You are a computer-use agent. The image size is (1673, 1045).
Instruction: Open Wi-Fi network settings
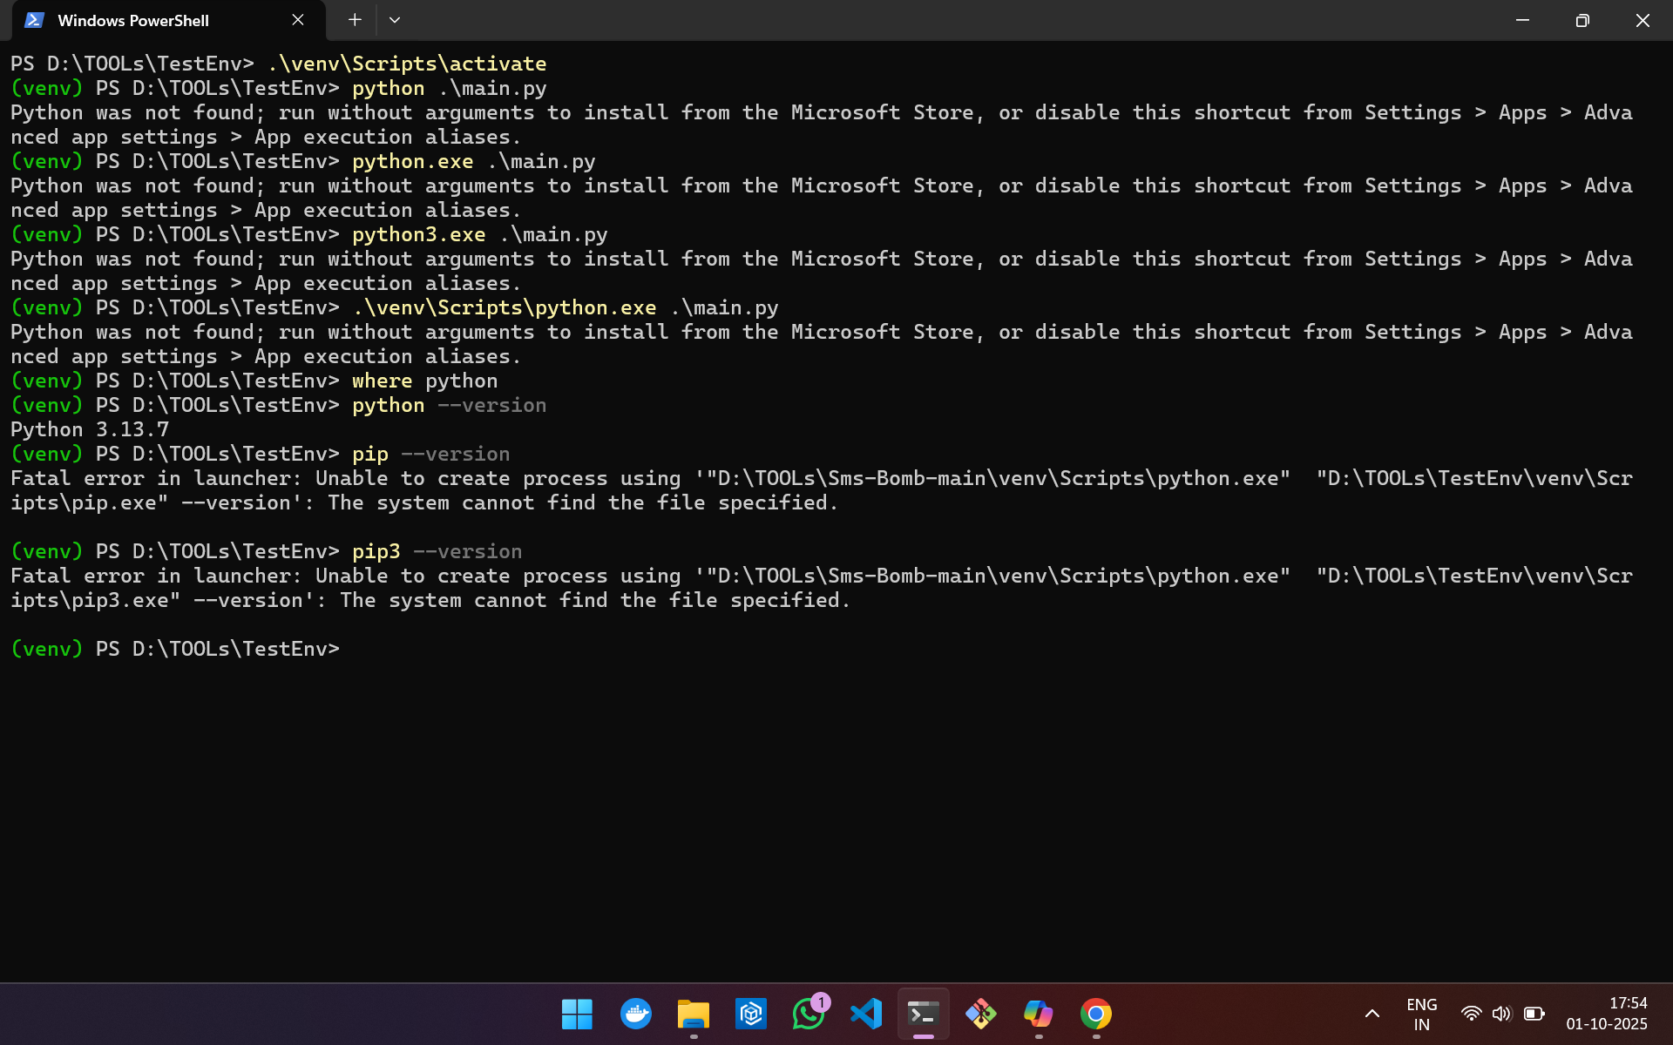pos(1472,1013)
